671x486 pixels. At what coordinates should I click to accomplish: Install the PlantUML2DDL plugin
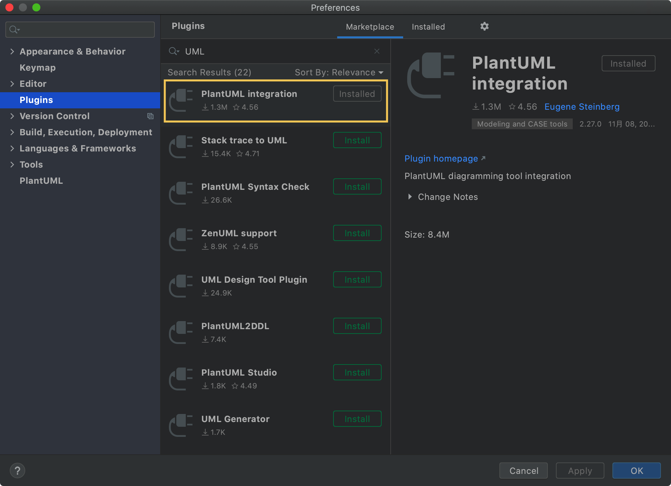(x=357, y=326)
